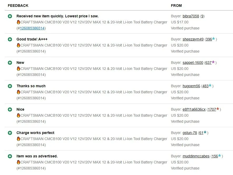
Task: Click feedback score 156 for muddinmccabes
Action: coord(215,156)
